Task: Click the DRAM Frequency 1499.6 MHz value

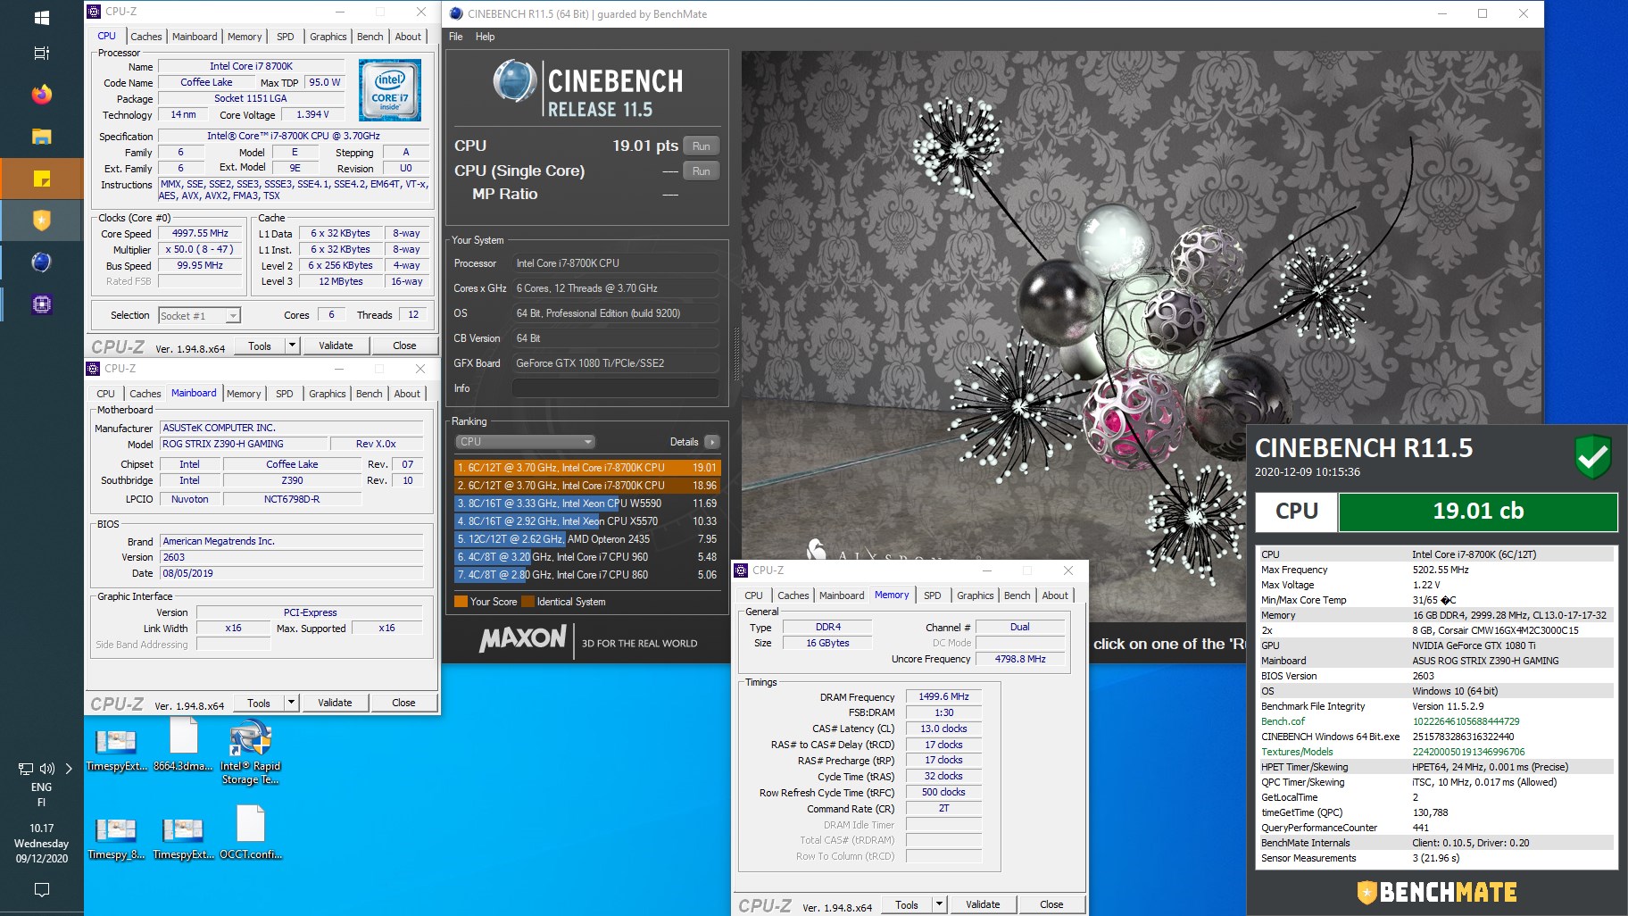Action: click(943, 697)
